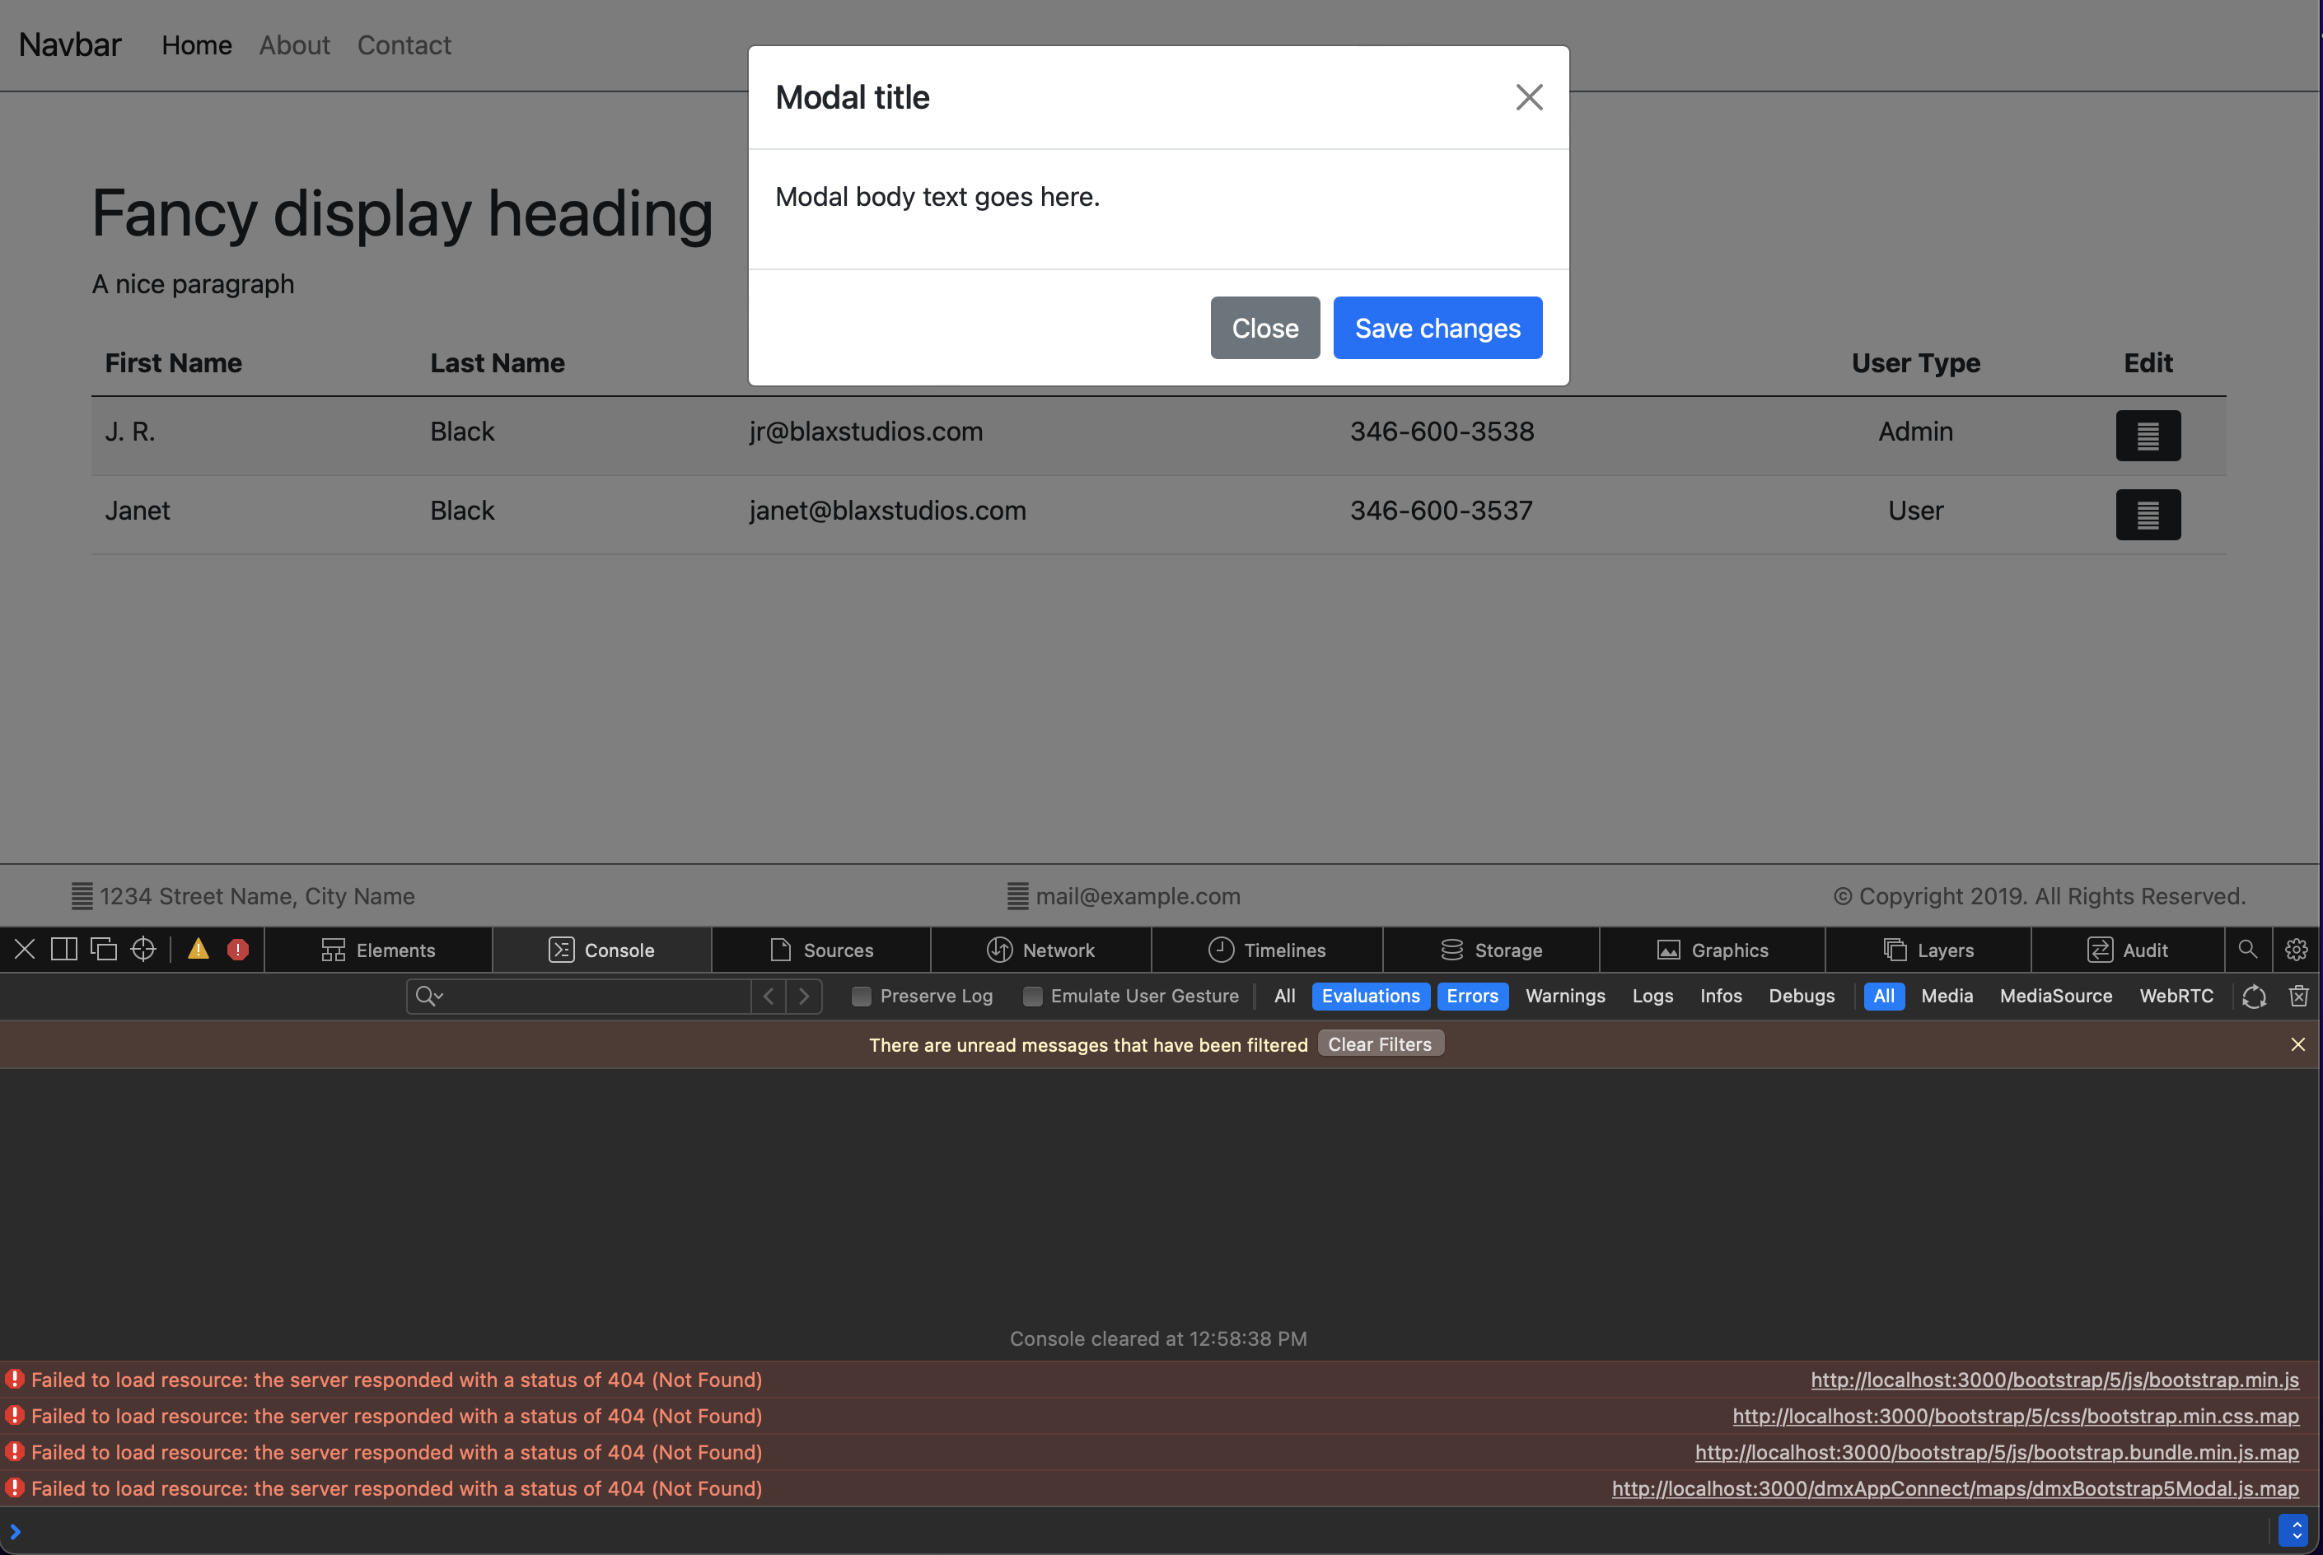Enable the Emulate User Gesture checkbox
Viewport: 2323px width, 1555px height.
[1032, 996]
